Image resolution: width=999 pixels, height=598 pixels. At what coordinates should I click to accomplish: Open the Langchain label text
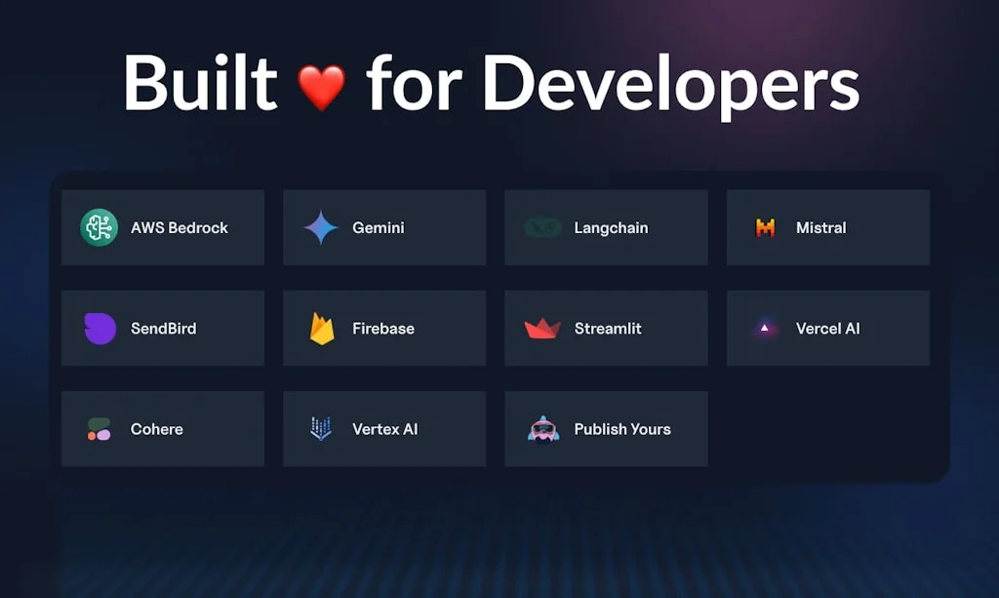[611, 228]
